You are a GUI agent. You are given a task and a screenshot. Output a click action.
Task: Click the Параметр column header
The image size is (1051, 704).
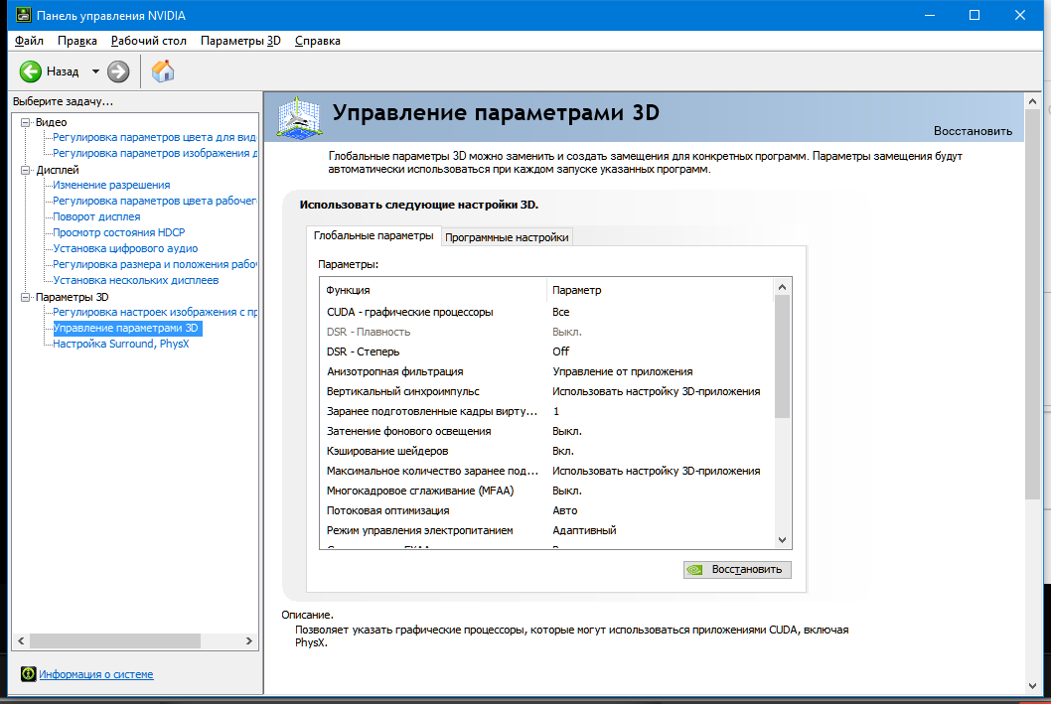660,290
